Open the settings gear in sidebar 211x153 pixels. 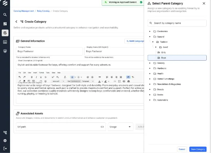tap(5, 141)
